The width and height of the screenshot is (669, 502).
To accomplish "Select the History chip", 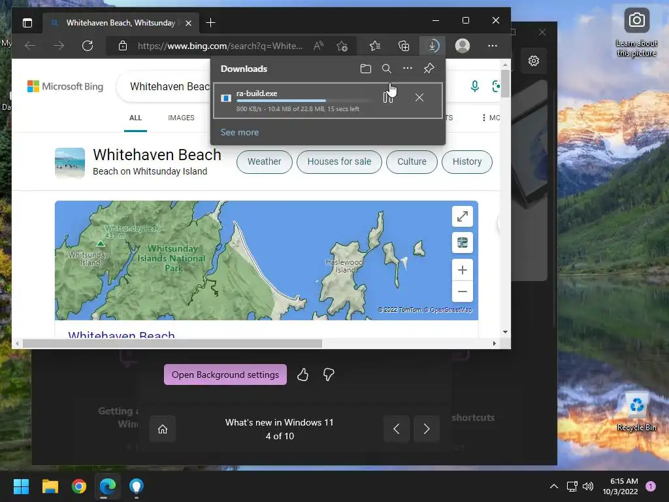I will click(466, 162).
